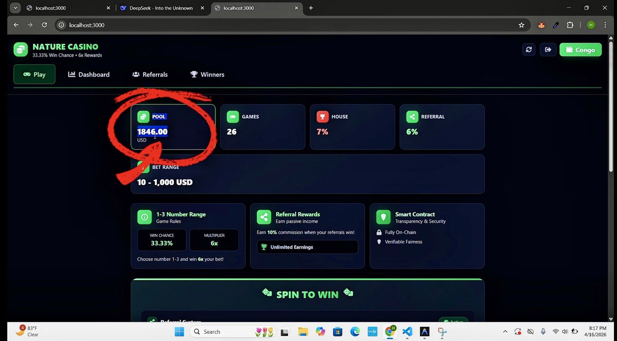Screen dimensions: 617x341
Task: Close the active localhost:3000 tab
Action: pyautogui.click(x=296, y=8)
